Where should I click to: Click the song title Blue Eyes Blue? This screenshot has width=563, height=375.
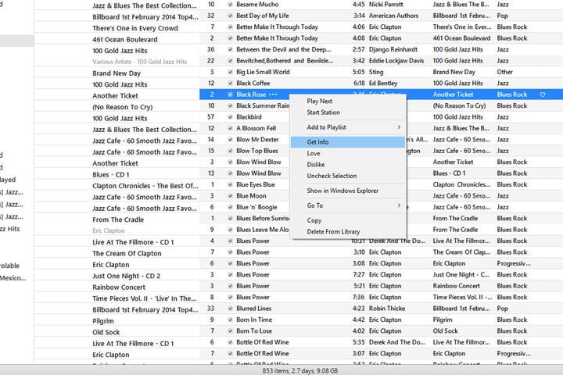point(256,184)
